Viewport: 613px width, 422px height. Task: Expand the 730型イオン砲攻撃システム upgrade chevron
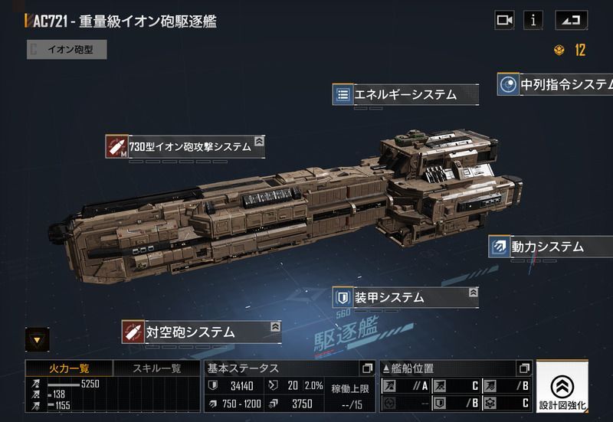[259, 141]
